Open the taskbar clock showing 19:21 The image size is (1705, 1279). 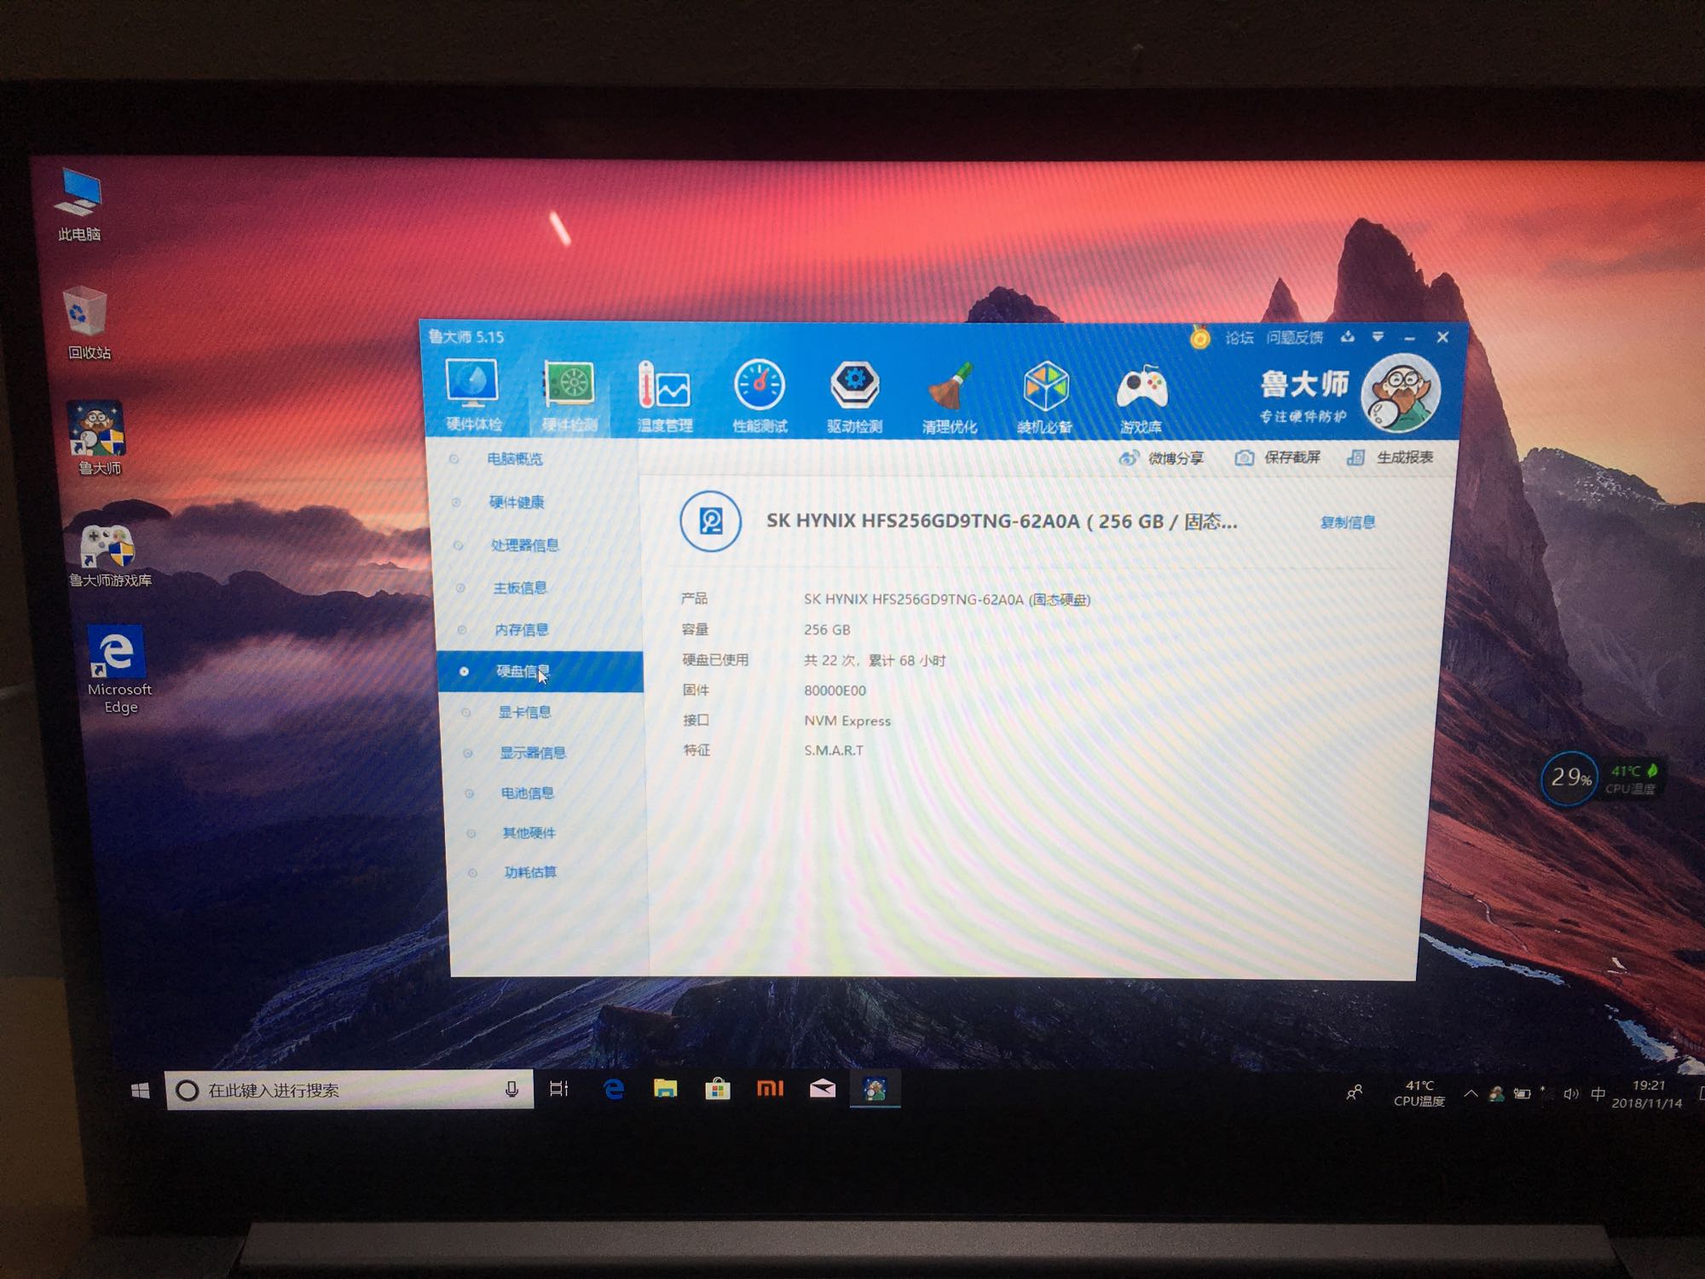[x=1647, y=1094]
